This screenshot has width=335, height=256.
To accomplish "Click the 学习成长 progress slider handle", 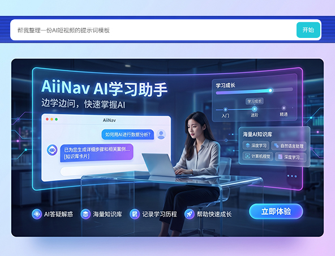I will tap(270, 91).
